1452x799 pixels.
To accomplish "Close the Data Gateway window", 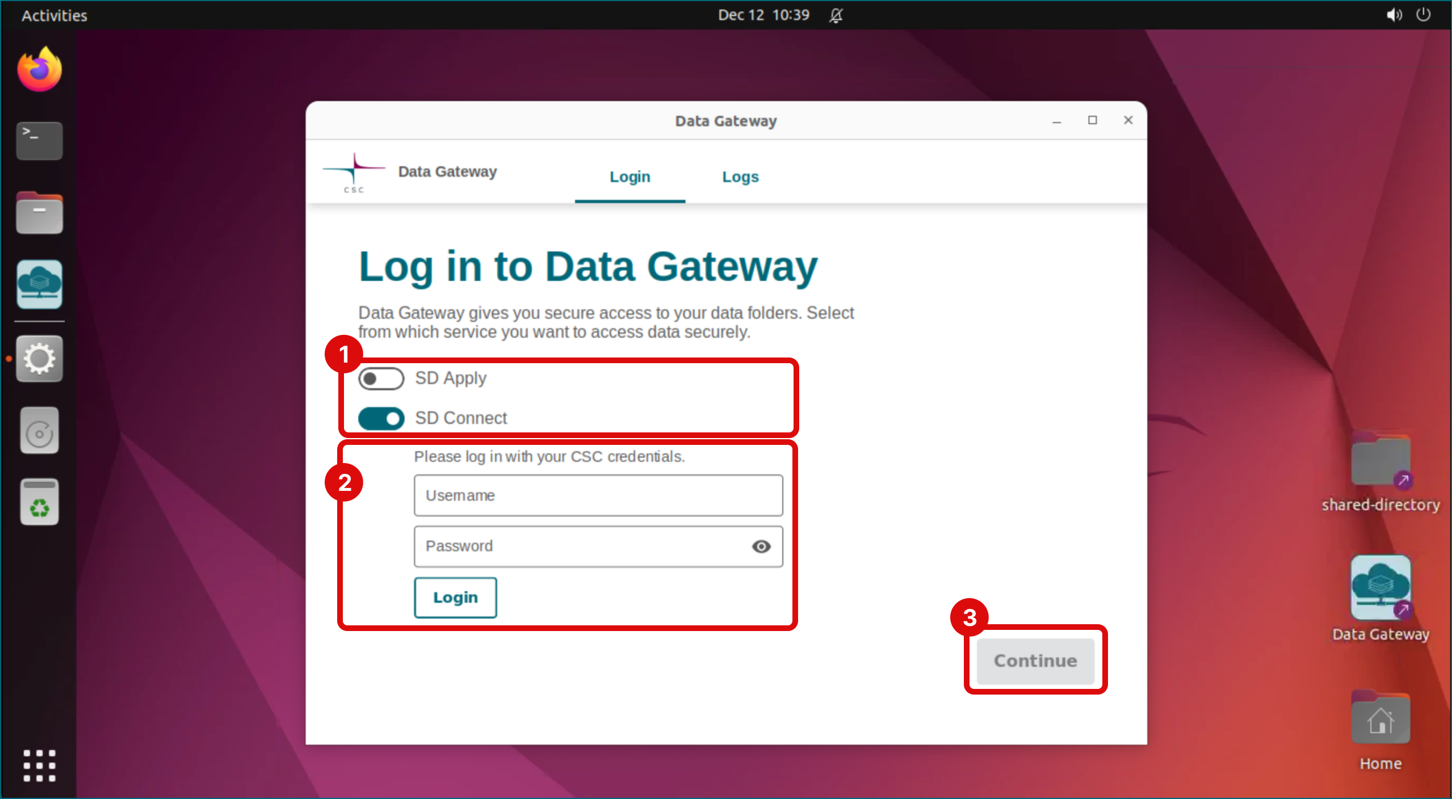I will click(1128, 120).
